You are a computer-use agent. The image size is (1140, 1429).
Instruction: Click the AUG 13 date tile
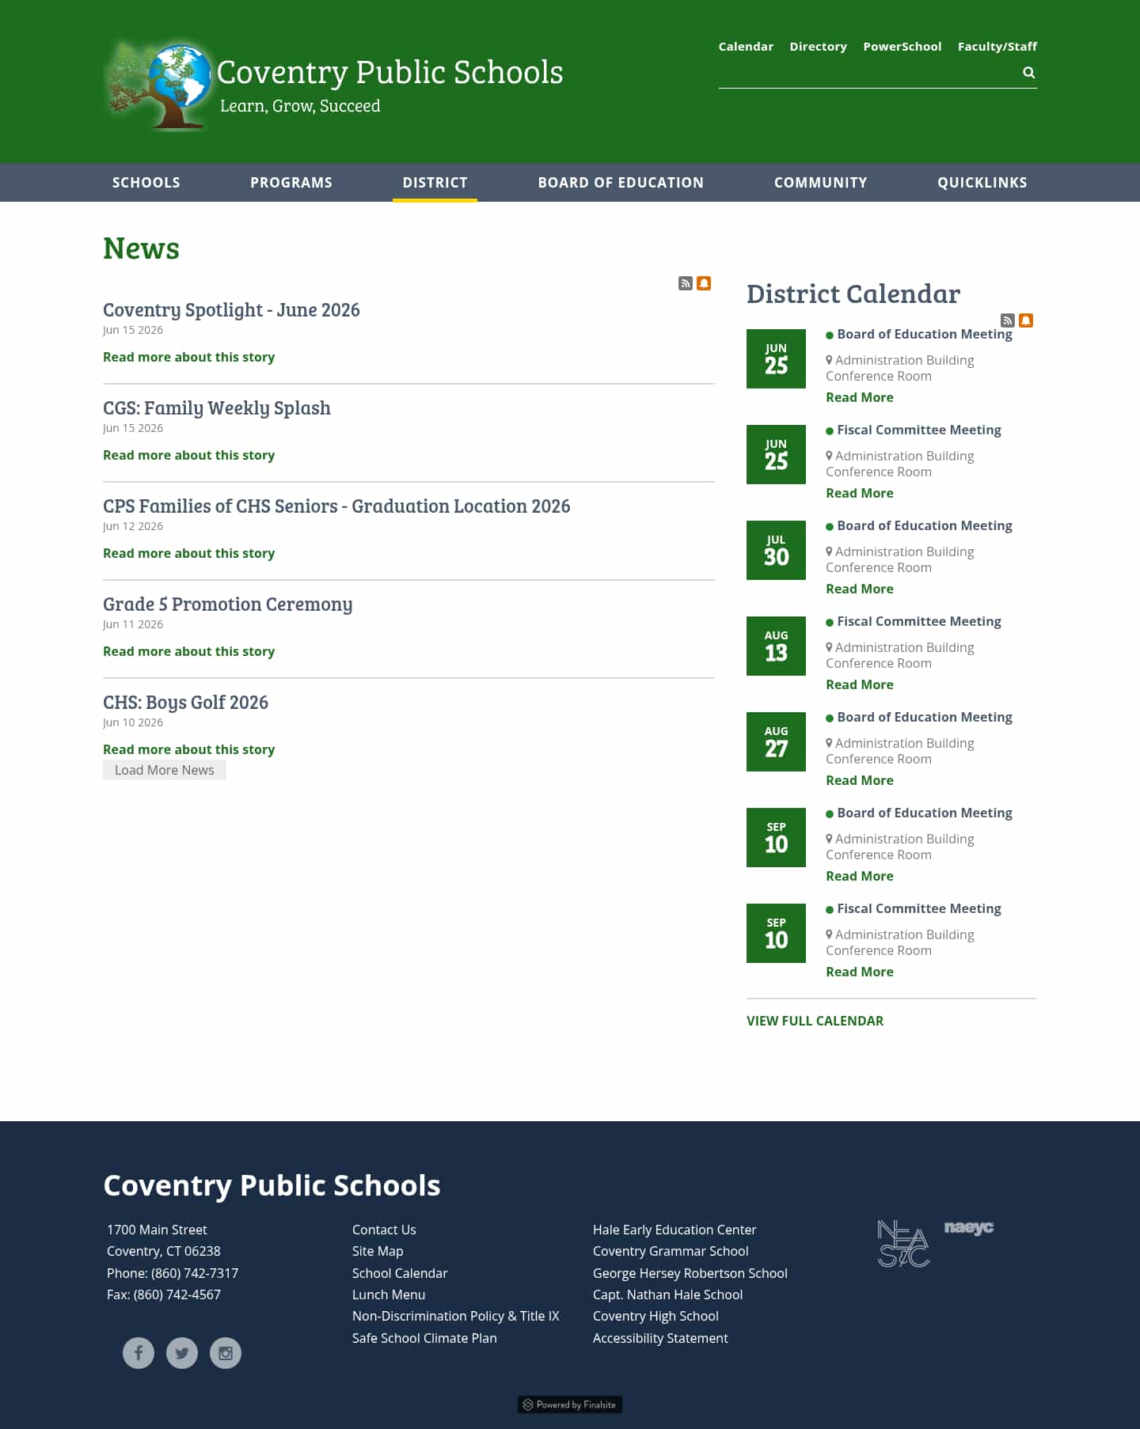click(776, 646)
